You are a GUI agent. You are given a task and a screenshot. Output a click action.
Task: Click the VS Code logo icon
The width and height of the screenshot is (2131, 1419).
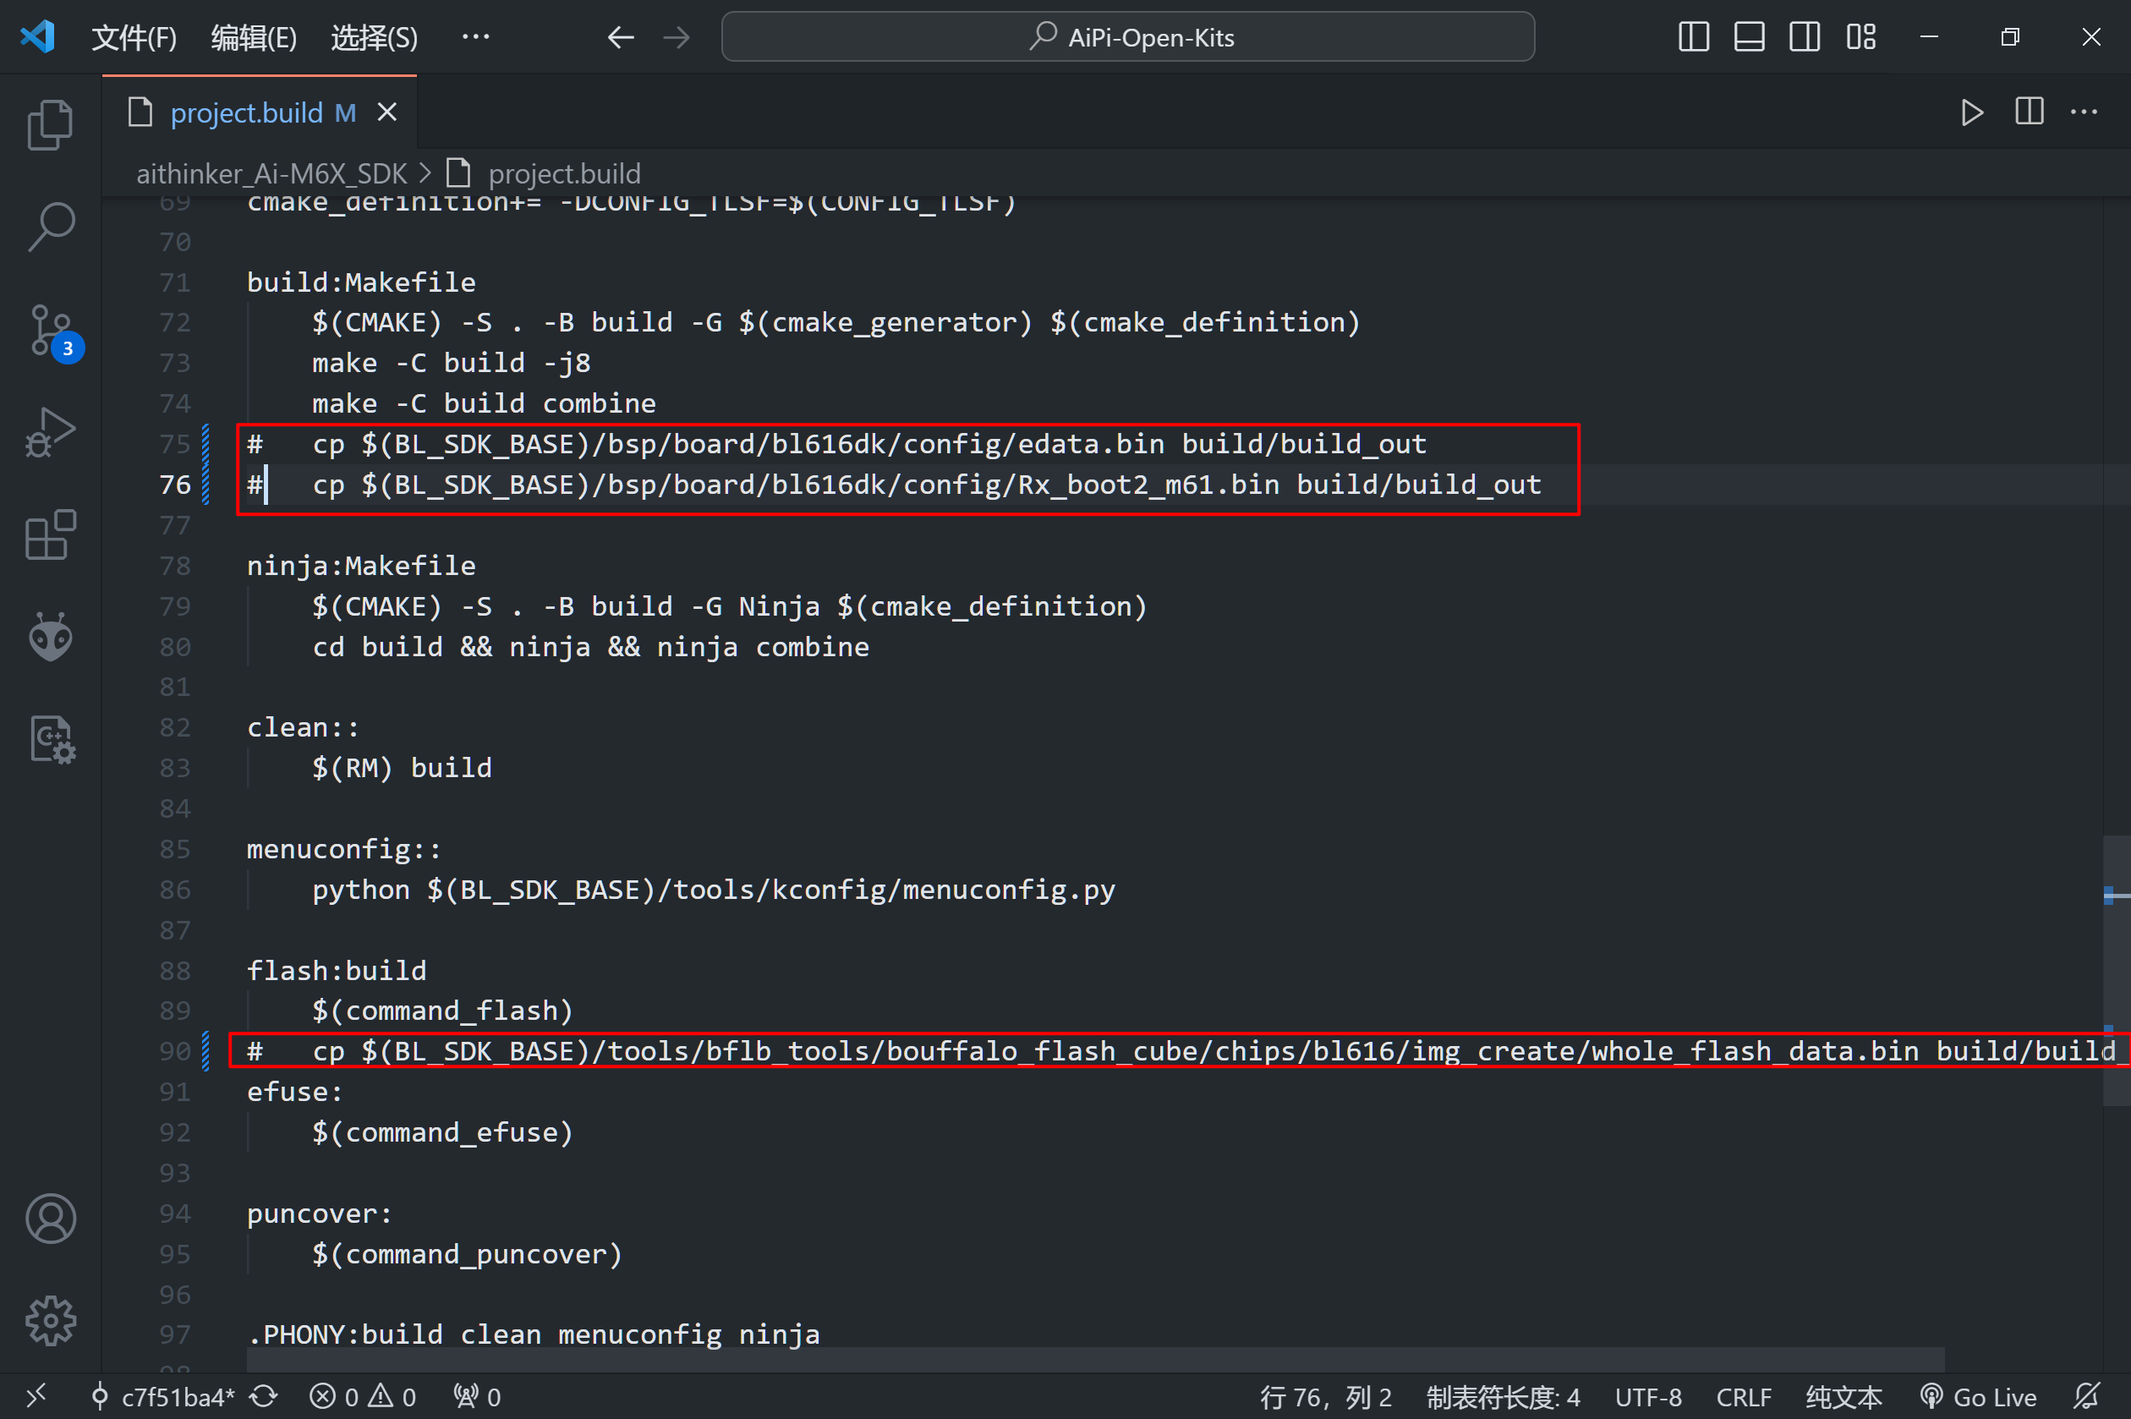tap(37, 37)
